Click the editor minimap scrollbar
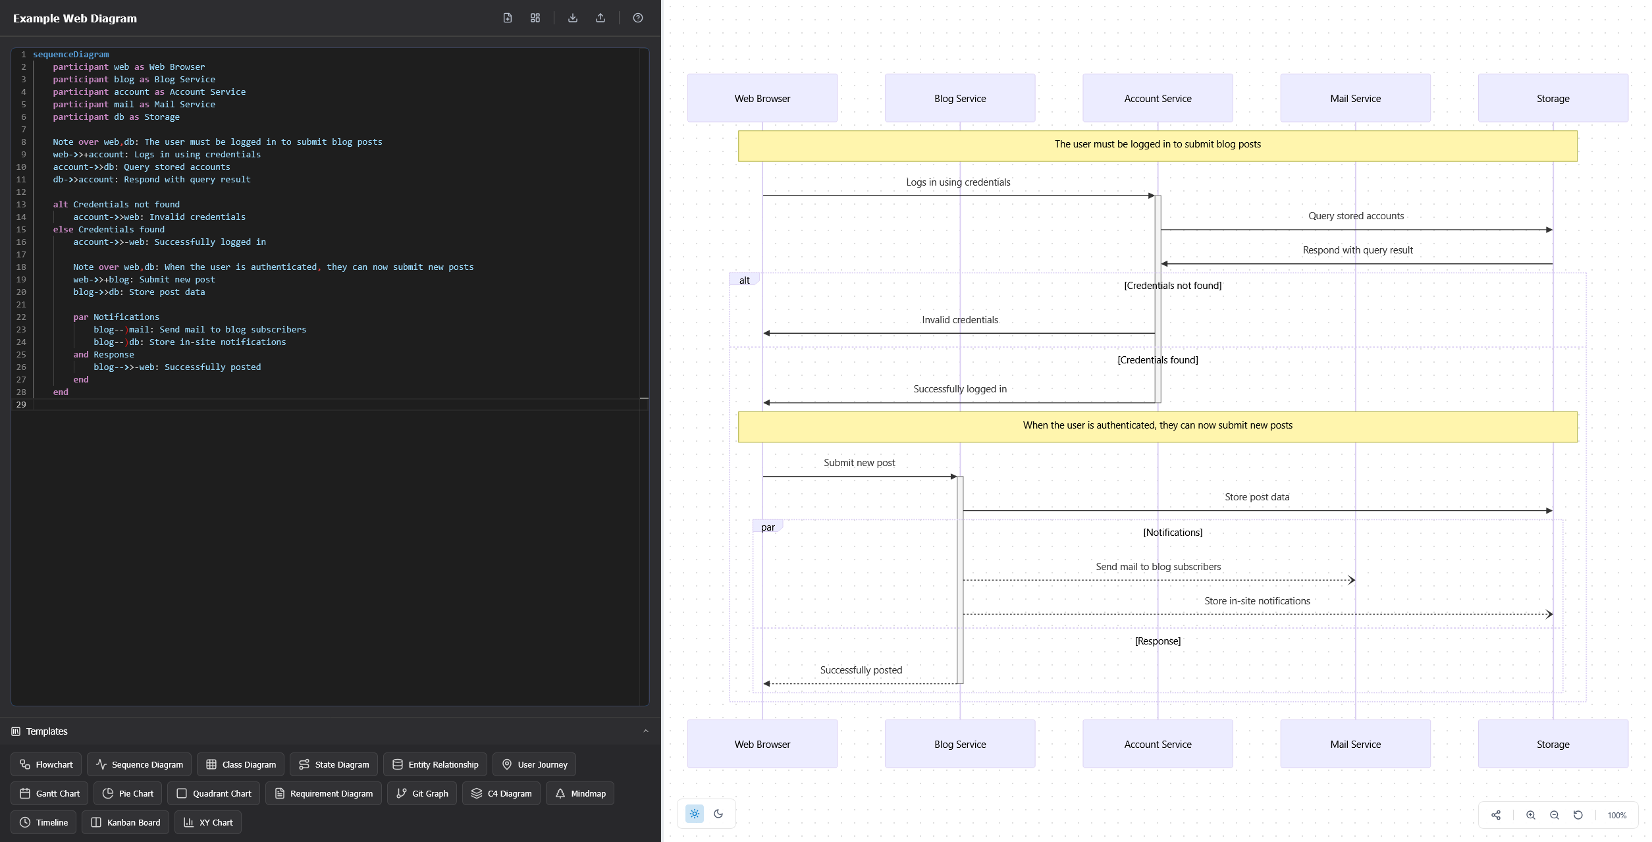The height and width of the screenshot is (842, 1652). tap(644, 377)
